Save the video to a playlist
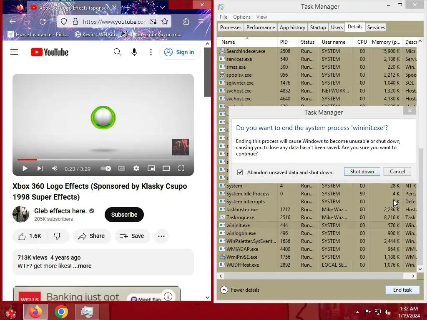Image resolution: width=427 pixels, height=320 pixels. pos(132,236)
